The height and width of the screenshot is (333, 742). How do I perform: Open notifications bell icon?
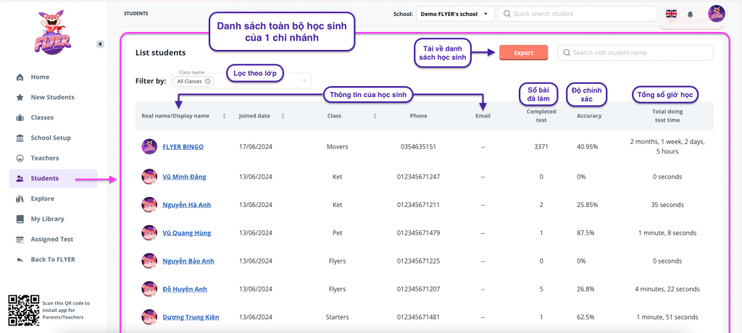pos(690,14)
